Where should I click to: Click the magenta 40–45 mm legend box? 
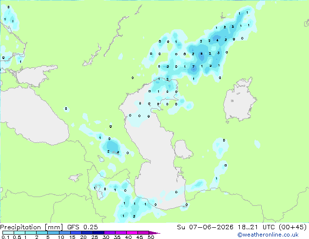pos(132,233)
